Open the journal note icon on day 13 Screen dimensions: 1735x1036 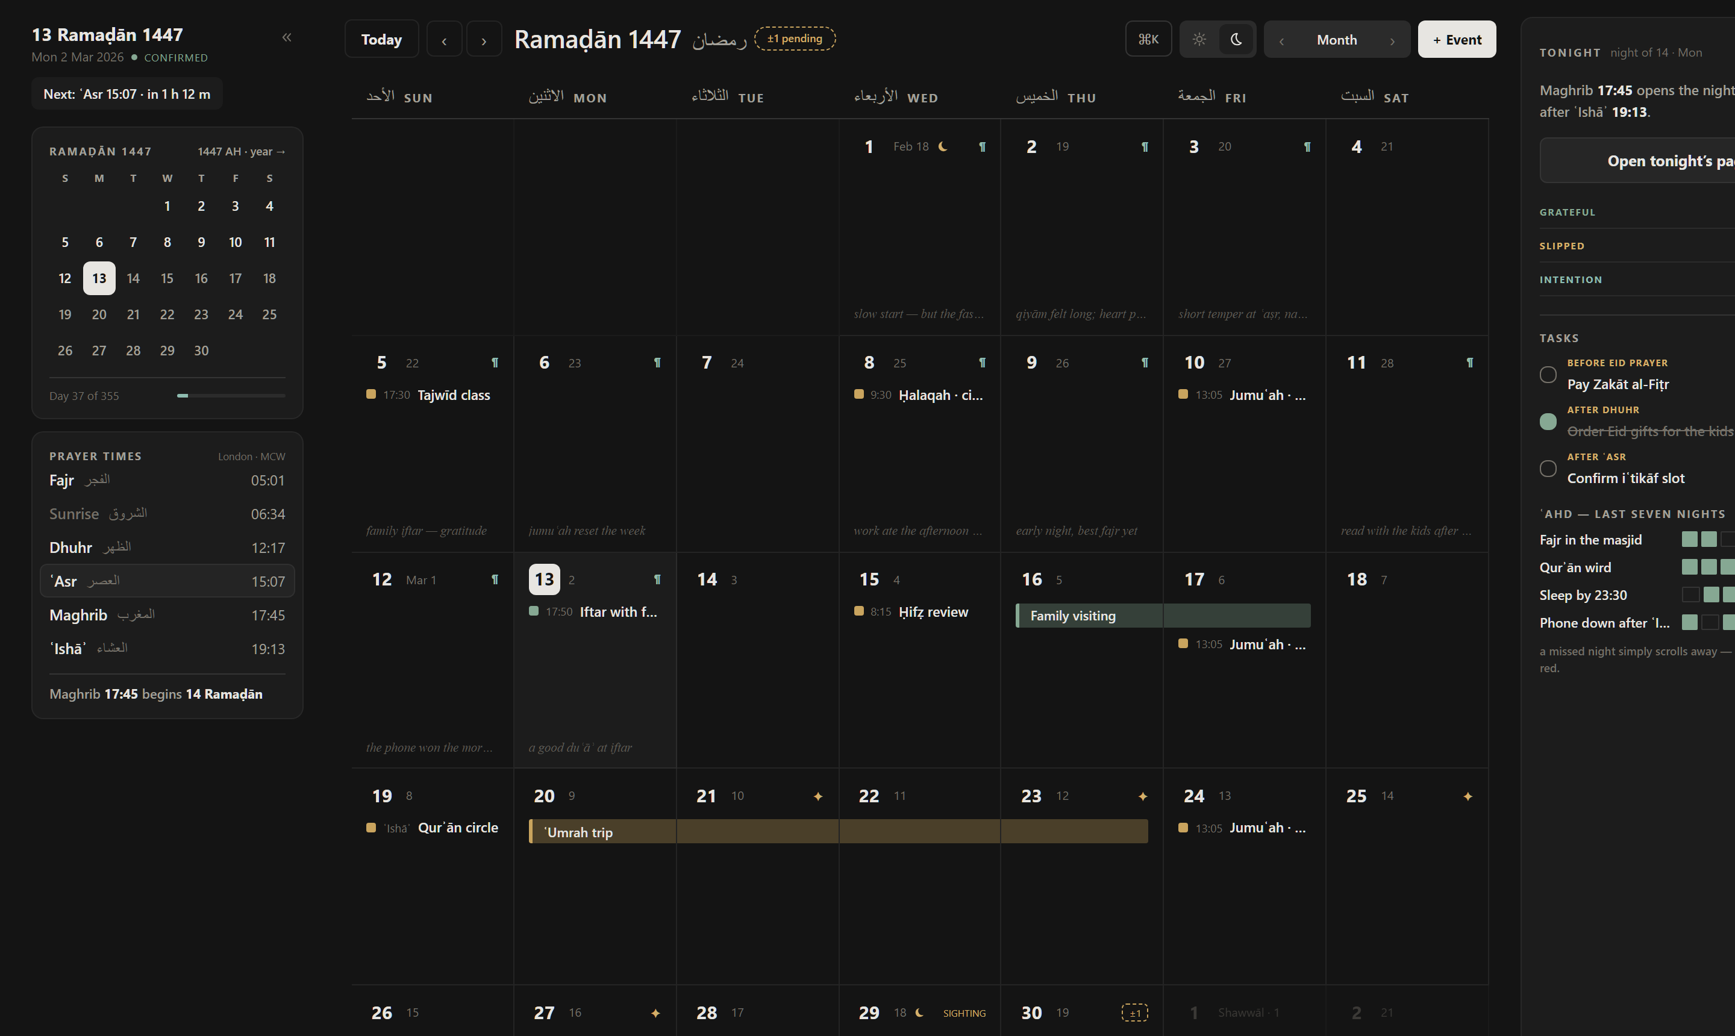[x=657, y=579]
